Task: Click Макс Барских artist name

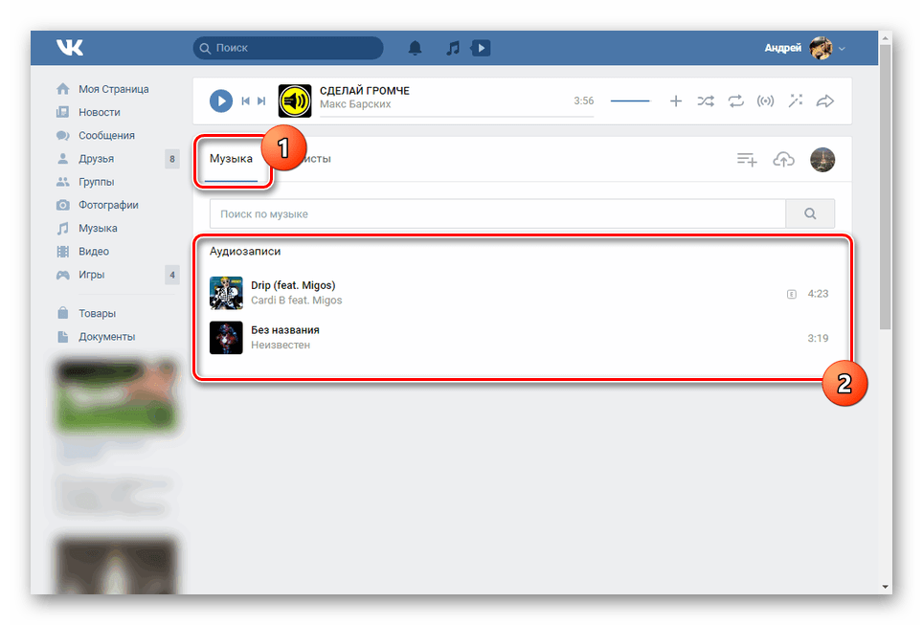Action: pos(355,104)
